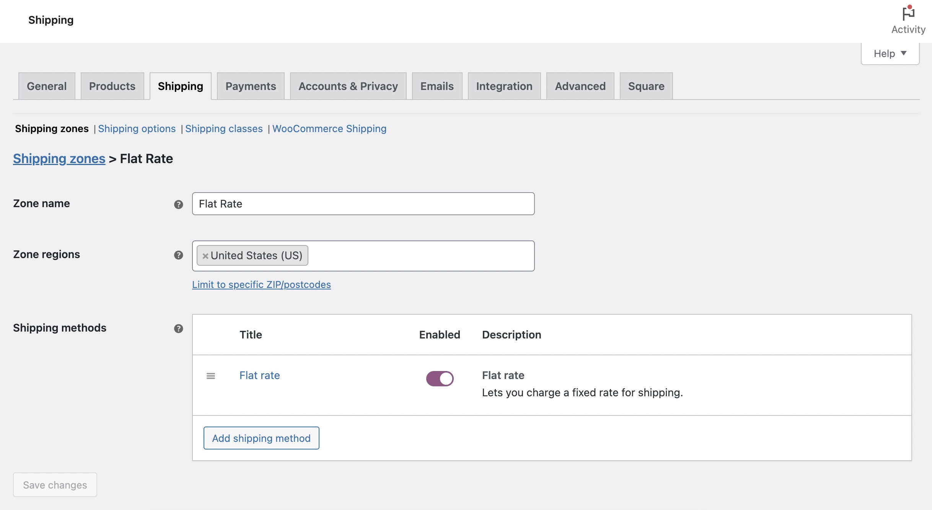Click the Save changes button

tap(55, 485)
